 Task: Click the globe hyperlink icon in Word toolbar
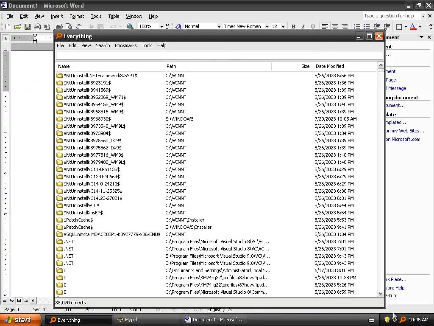point(130,26)
